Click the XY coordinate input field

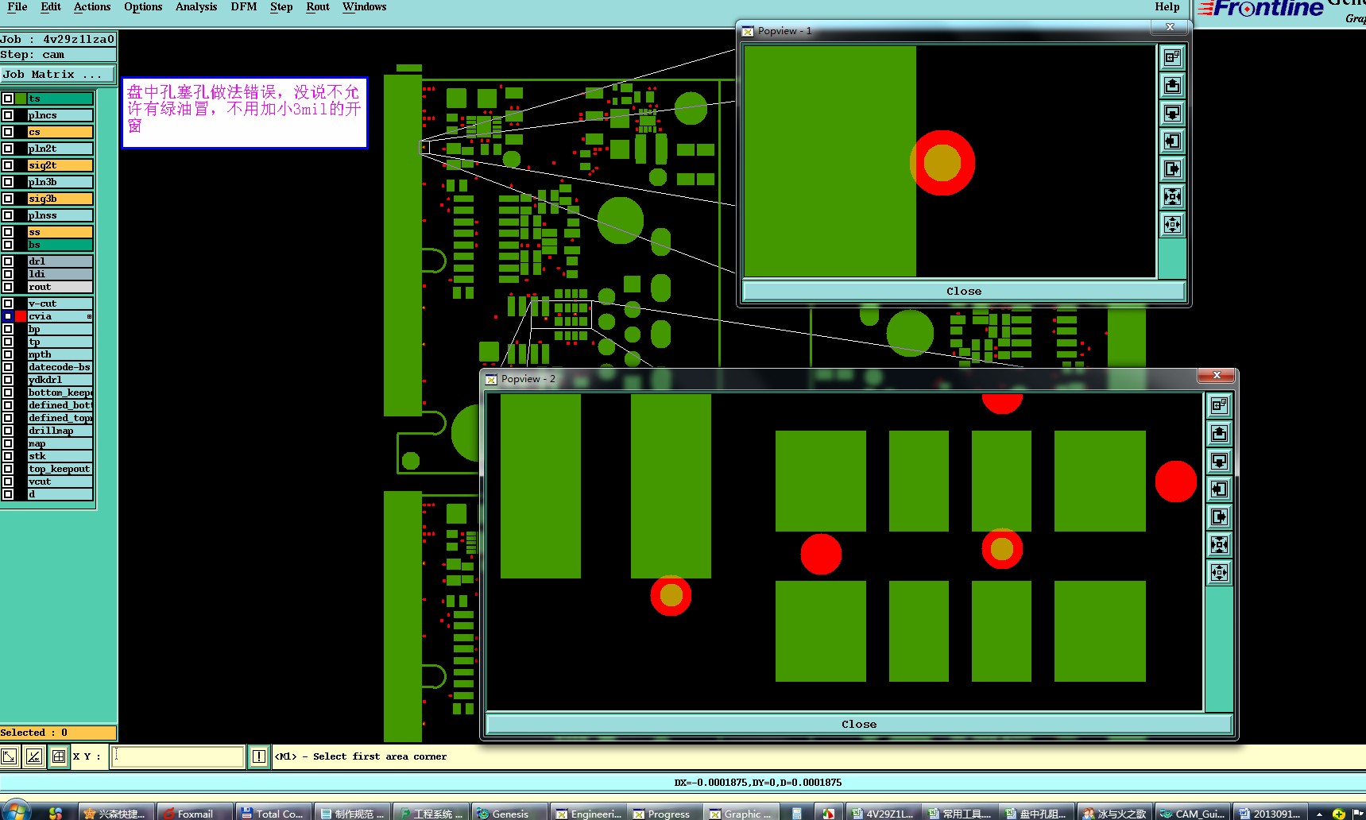(x=178, y=756)
